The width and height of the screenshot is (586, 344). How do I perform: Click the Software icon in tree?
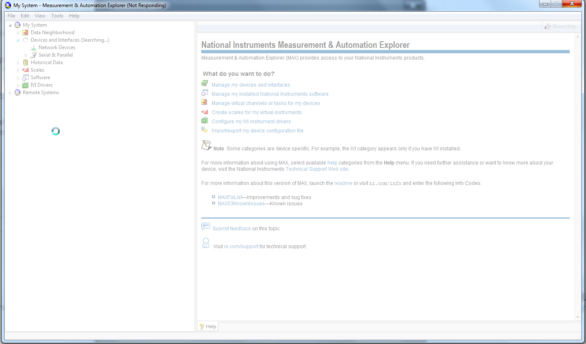25,77
